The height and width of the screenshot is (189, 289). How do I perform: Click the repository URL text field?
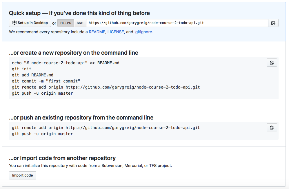(x=177, y=23)
